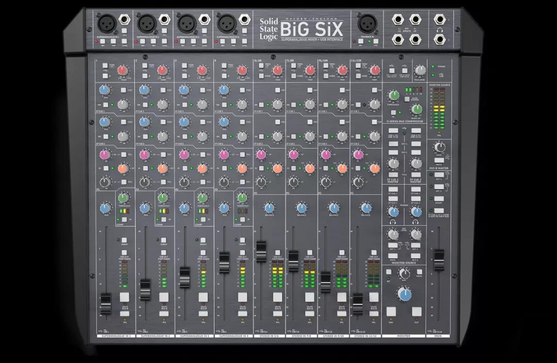The height and width of the screenshot is (363, 557).
Task: Click the channel 1 fader cap
Action: coord(106,304)
